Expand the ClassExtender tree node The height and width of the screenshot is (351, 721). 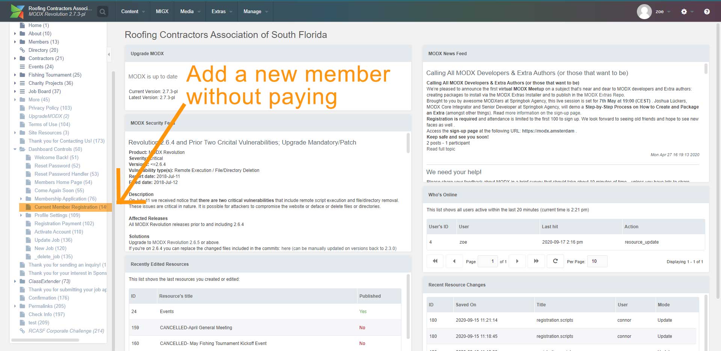15,282
